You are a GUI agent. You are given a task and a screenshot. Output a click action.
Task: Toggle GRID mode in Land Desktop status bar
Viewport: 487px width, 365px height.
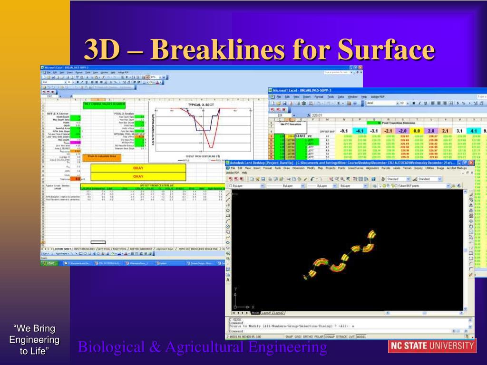(x=298, y=336)
